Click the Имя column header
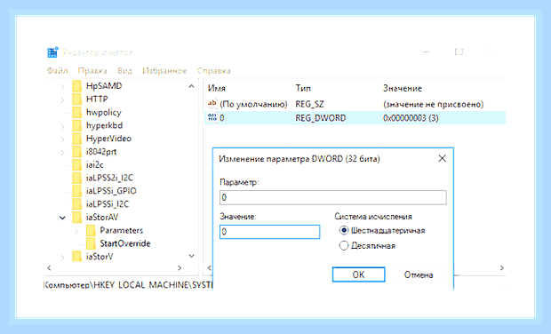The width and height of the screenshot is (551, 334). 217,88
